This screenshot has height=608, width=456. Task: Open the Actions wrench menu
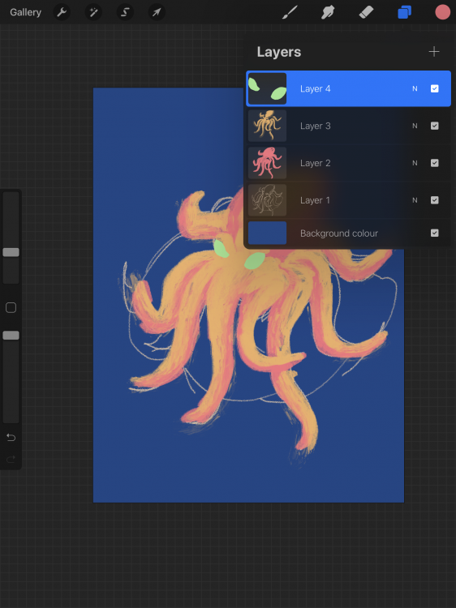pos(62,12)
